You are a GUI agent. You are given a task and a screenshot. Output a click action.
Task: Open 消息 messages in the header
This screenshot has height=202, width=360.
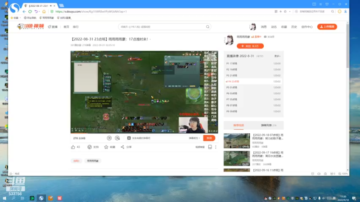point(264,27)
